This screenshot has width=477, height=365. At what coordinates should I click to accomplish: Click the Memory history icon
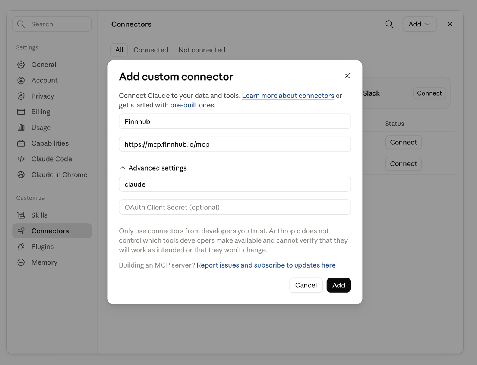click(21, 262)
